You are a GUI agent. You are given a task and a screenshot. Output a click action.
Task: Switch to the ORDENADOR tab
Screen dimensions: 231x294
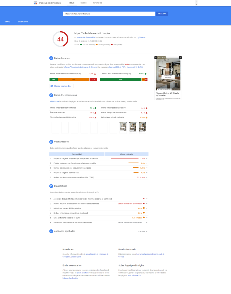click(23, 22)
